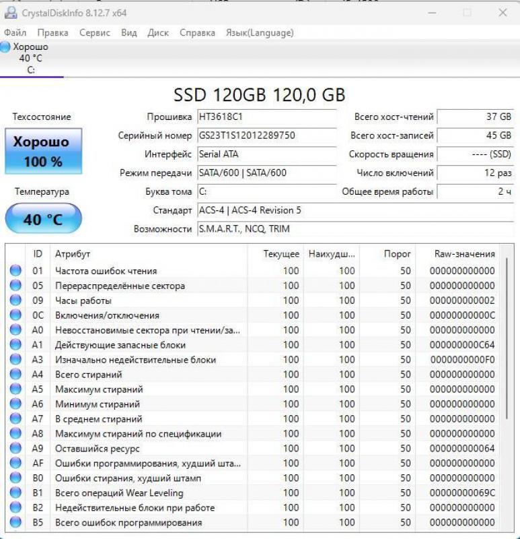Image resolution: width=520 pixels, height=539 pixels.
Task: Click the Хорошо 100 % health status button
Action: [43, 151]
